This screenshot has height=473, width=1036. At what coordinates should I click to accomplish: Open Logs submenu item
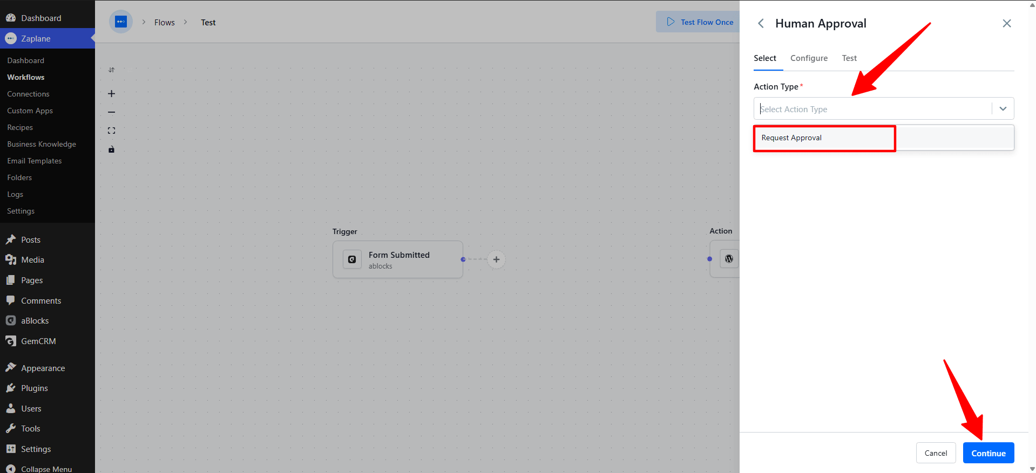tap(15, 194)
